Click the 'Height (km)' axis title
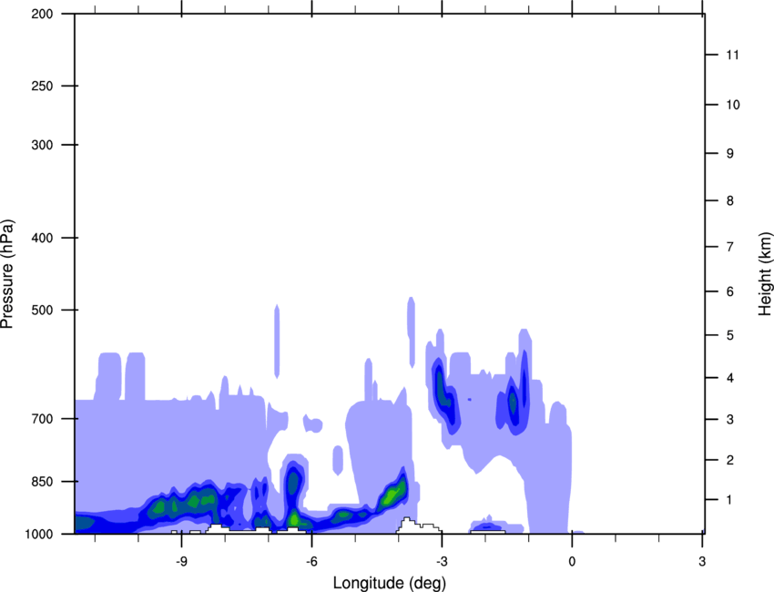The height and width of the screenshot is (592, 774). [765, 273]
